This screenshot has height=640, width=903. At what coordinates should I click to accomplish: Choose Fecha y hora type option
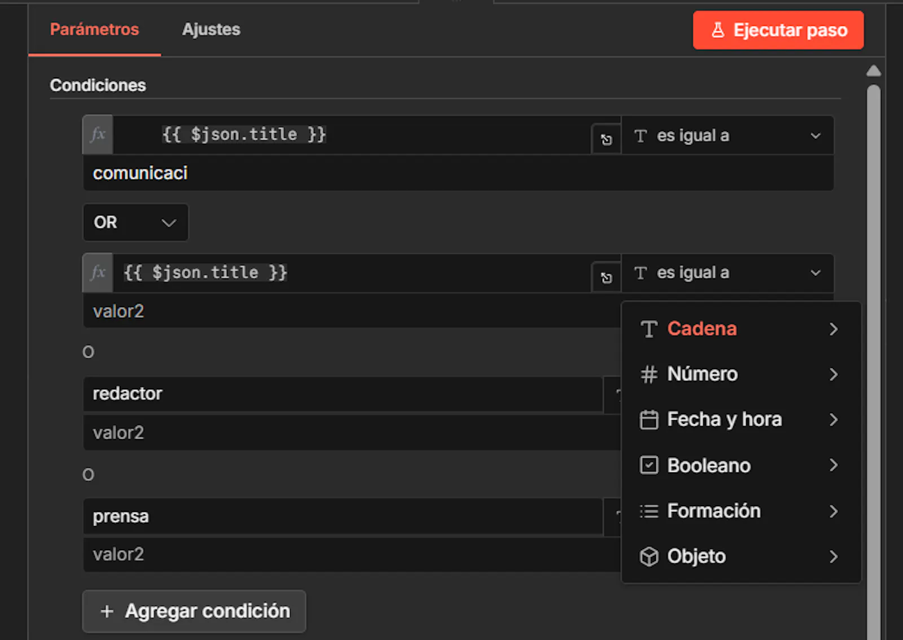click(741, 419)
